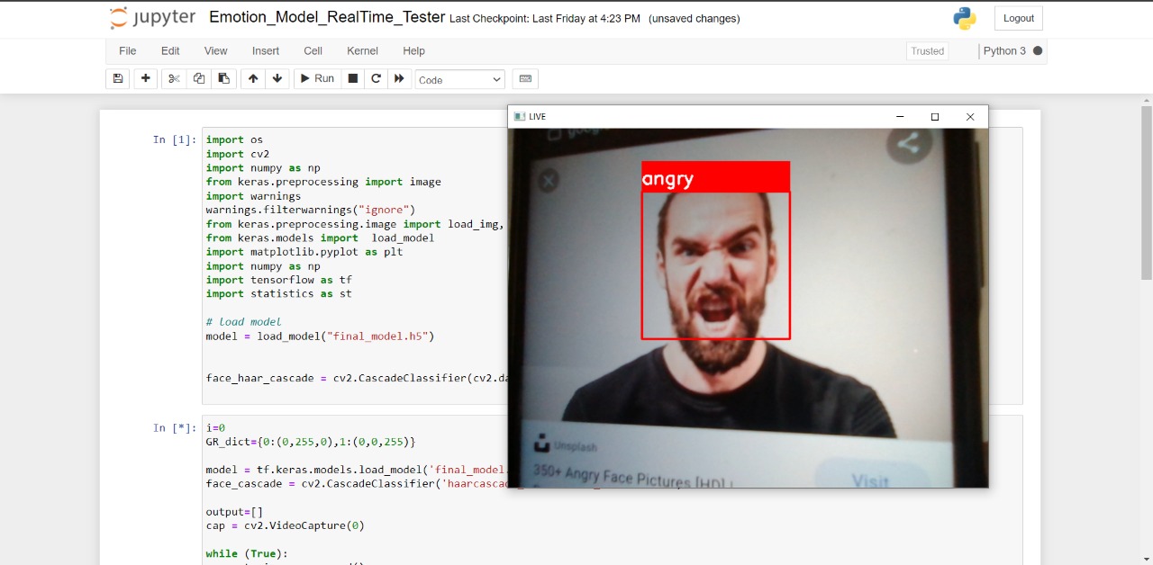Click the 'while (True):' code line
1153x565 pixels.
pyautogui.click(x=247, y=553)
